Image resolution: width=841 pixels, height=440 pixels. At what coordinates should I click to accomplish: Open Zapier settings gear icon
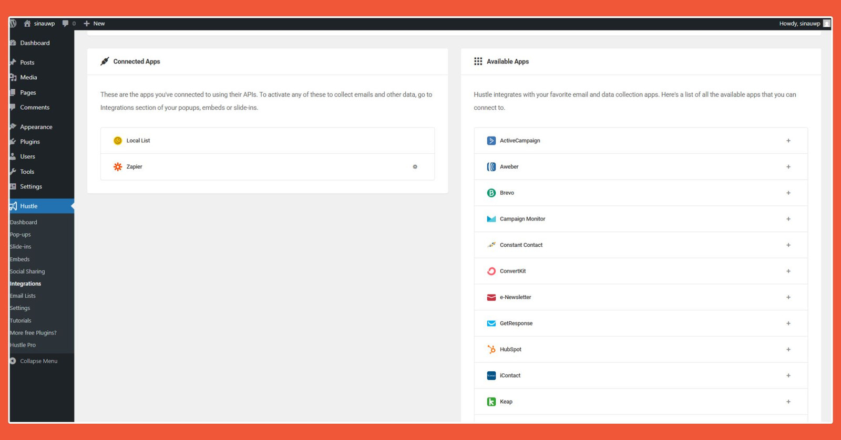(x=415, y=167)
